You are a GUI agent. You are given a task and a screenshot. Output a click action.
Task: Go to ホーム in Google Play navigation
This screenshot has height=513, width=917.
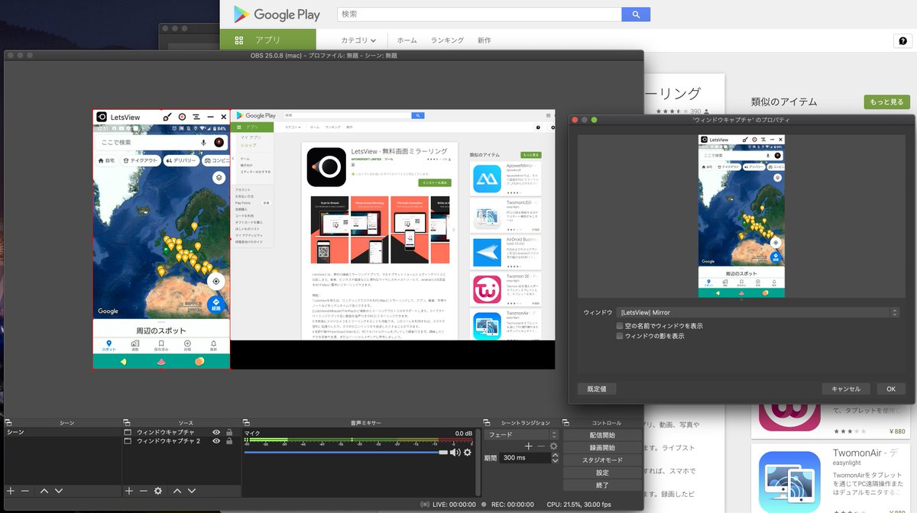click(407, 40)
